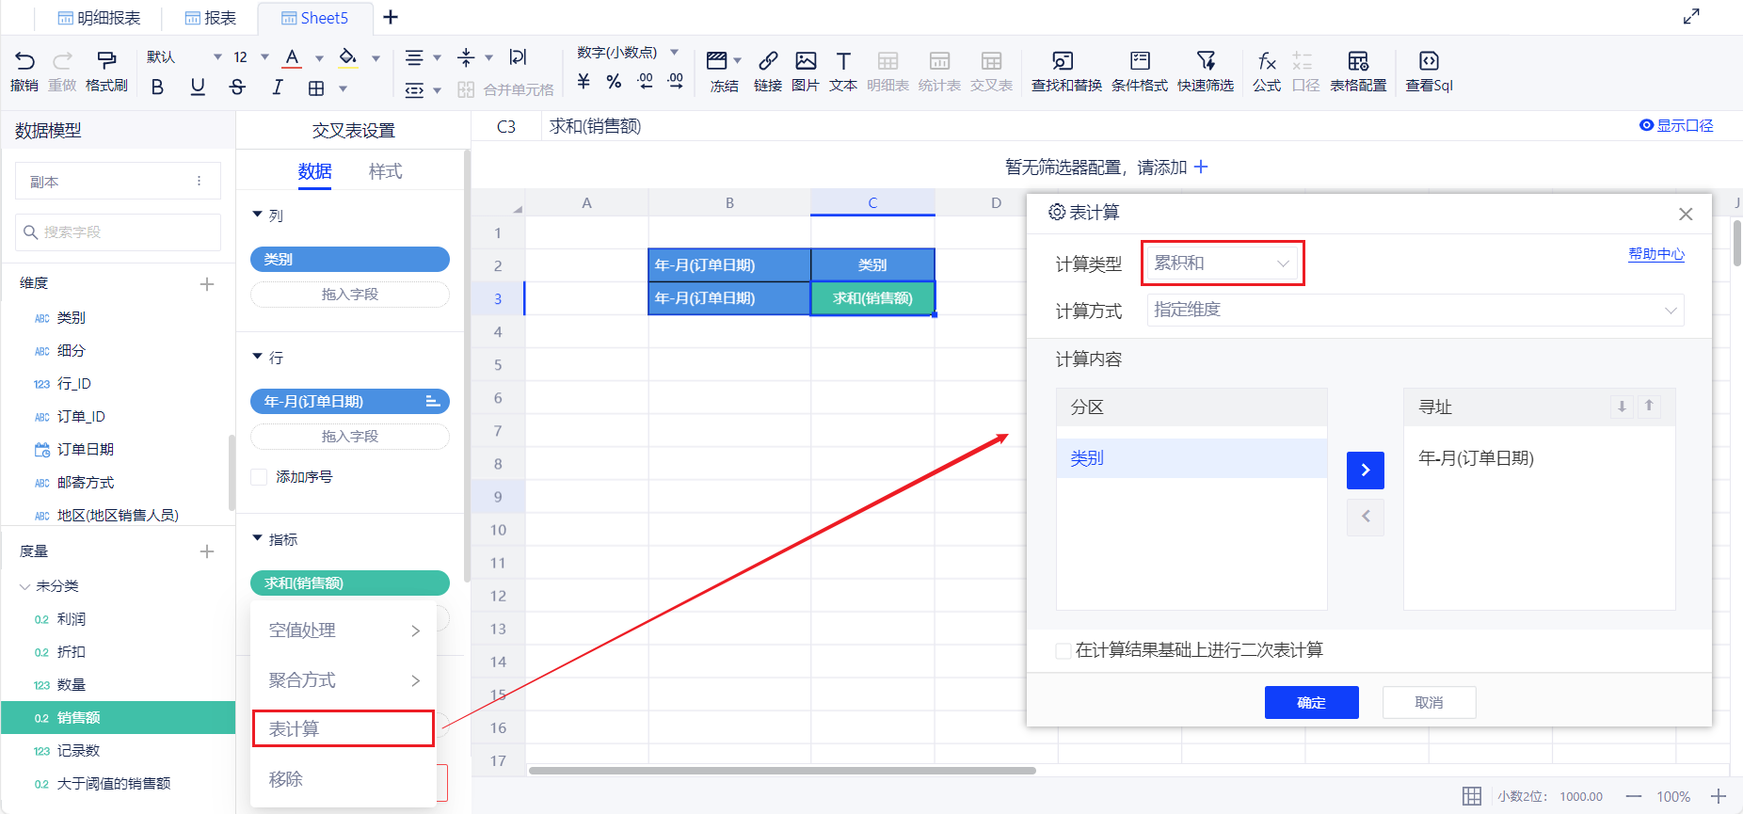Check the secondary table calculation (二次表计算) box
The width and height of the screenshot is (1743, 814).
(1063, 650)
